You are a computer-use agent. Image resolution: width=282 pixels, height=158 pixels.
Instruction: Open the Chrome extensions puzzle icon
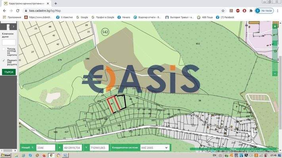click(x=251, y=11)
